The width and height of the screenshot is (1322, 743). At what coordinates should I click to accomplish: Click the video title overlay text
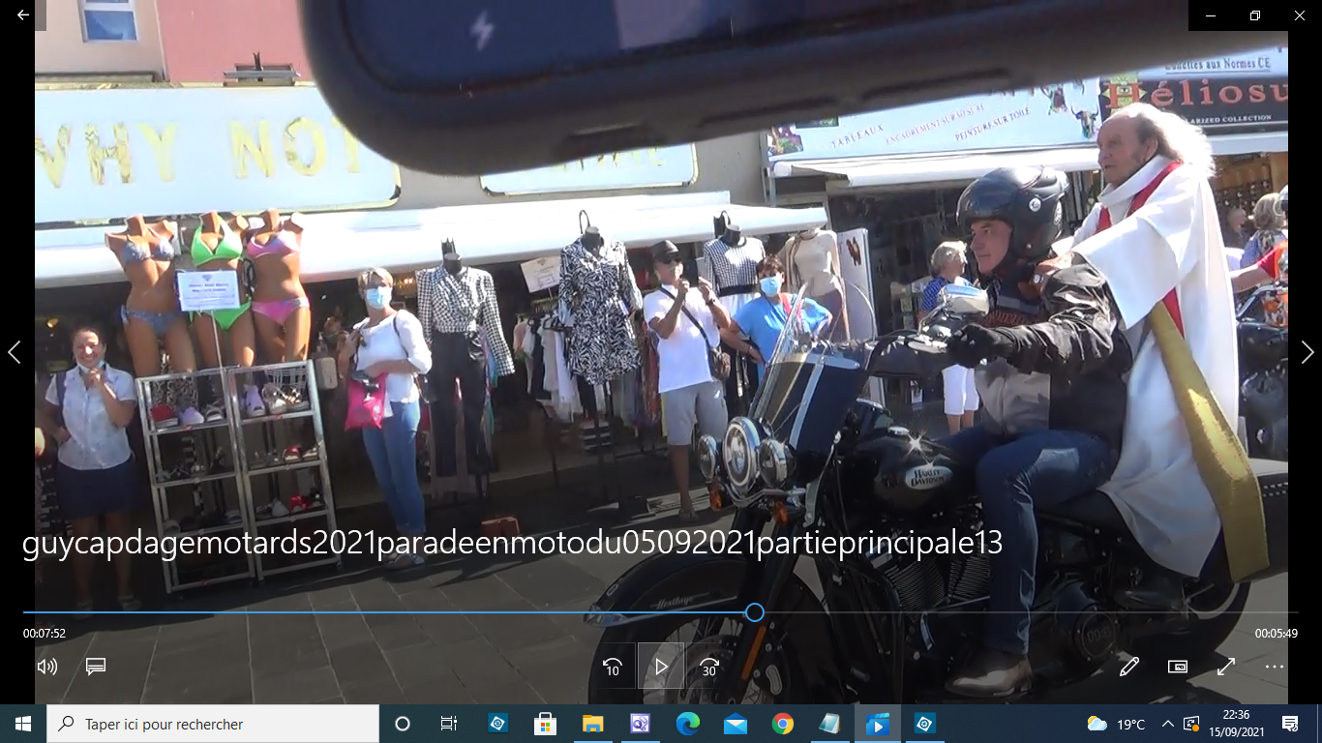pos(512,544)
